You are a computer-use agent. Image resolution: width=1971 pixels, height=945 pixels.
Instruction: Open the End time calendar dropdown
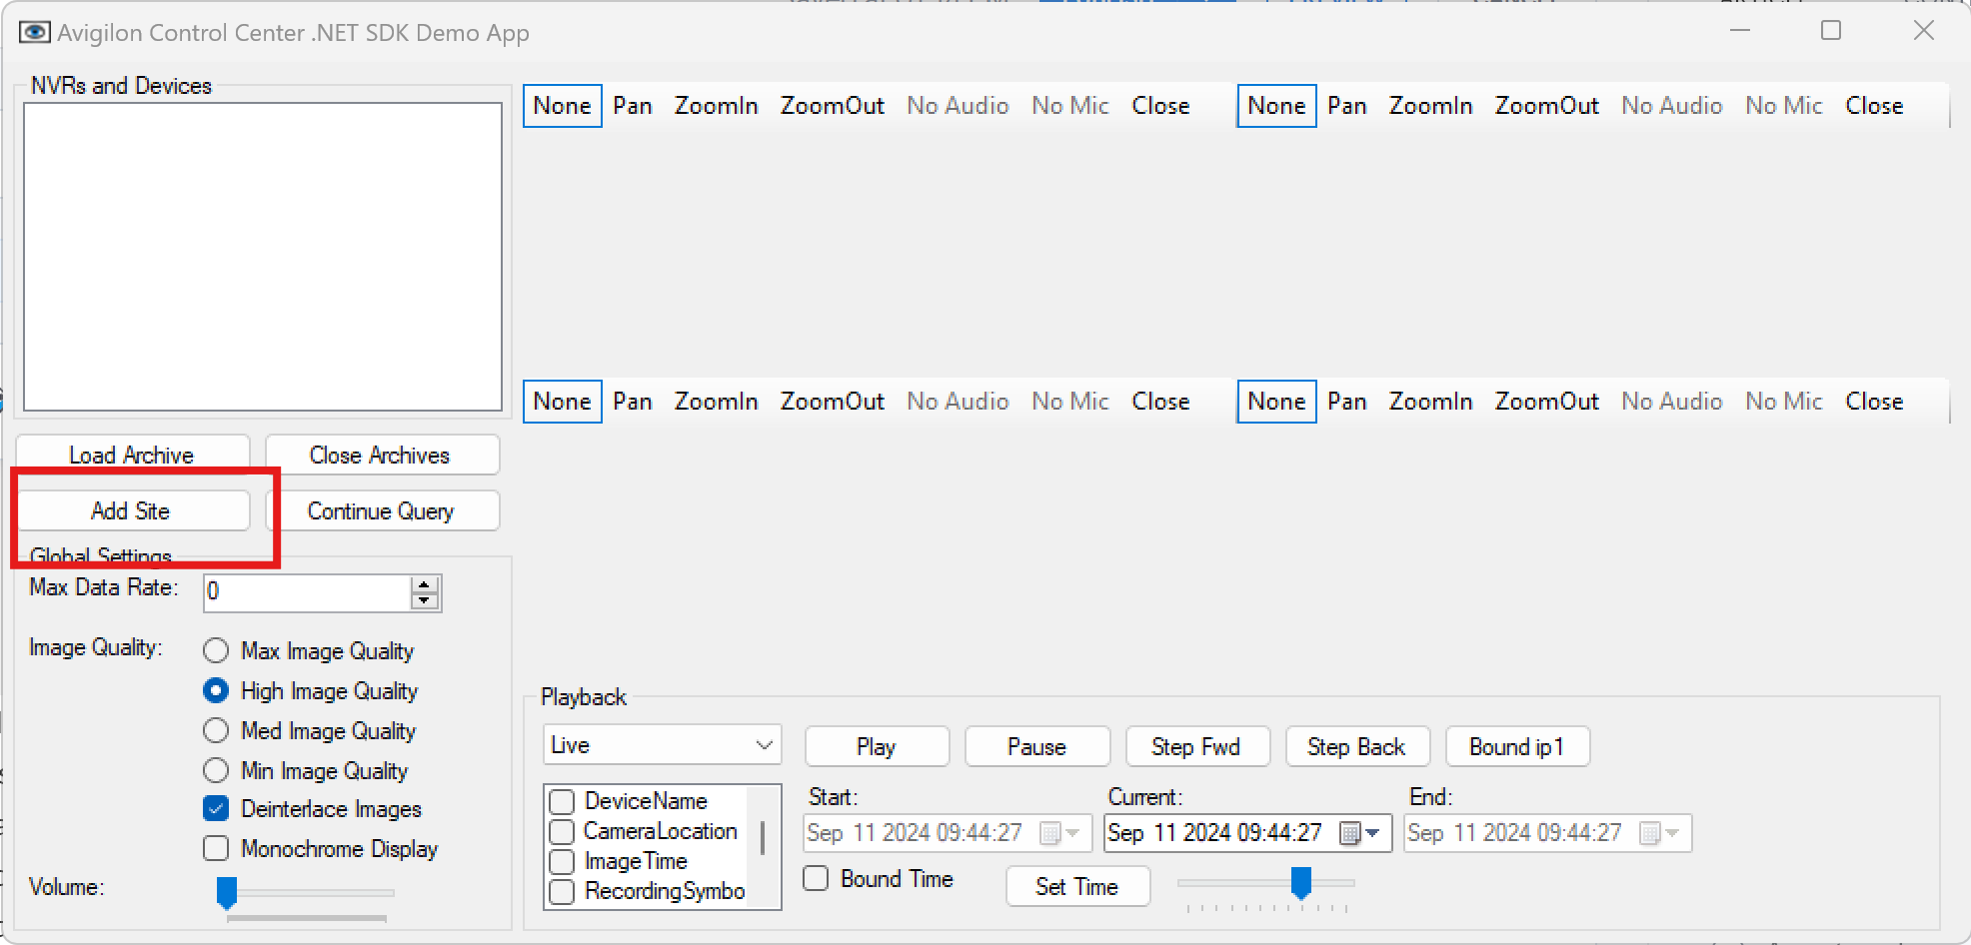pyautogui.click(x=1660, y=833)
